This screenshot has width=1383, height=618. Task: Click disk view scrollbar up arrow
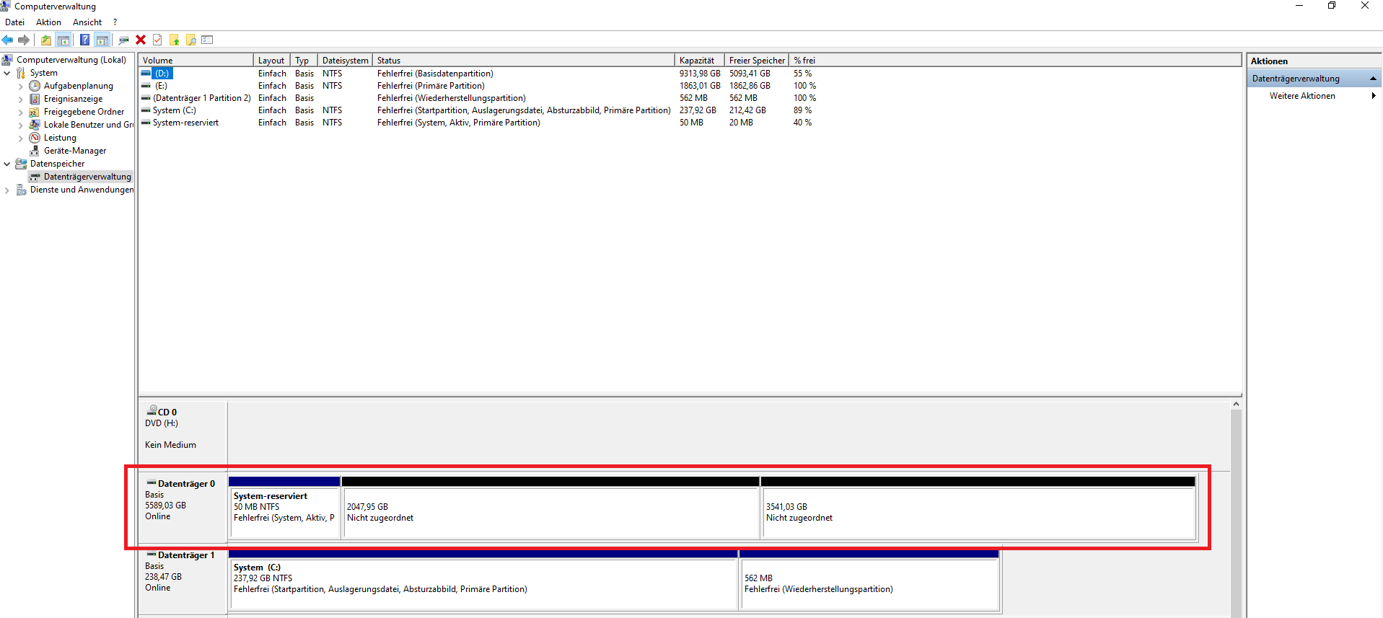click(1236, 404)
